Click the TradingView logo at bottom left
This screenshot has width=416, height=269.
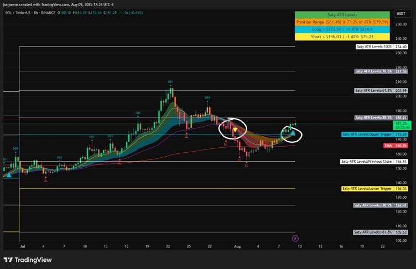pos(28,260)
